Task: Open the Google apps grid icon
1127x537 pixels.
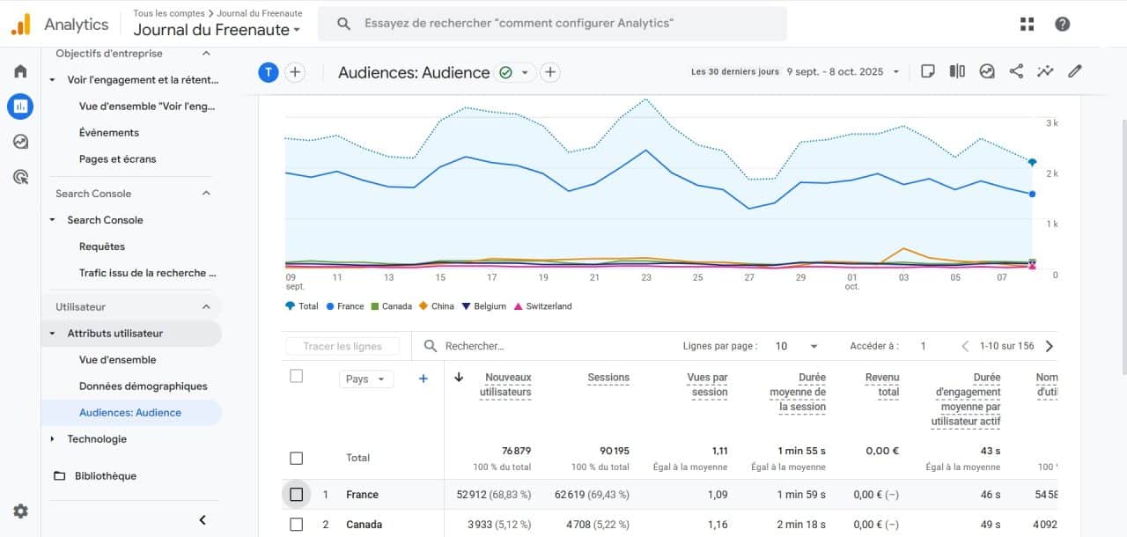Action: click(x=1027, y=24)
